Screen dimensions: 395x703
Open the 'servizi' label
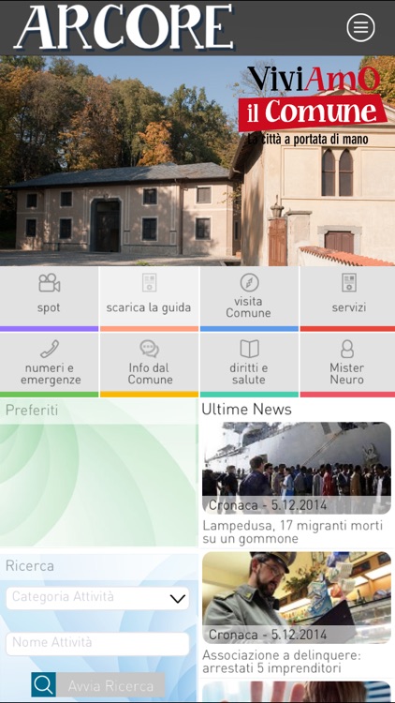(349, 307)
